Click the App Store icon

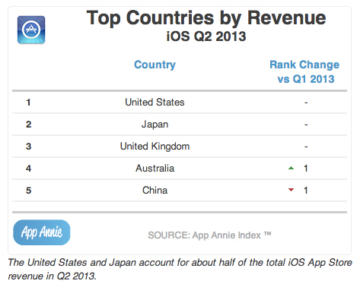coord(31,30)
